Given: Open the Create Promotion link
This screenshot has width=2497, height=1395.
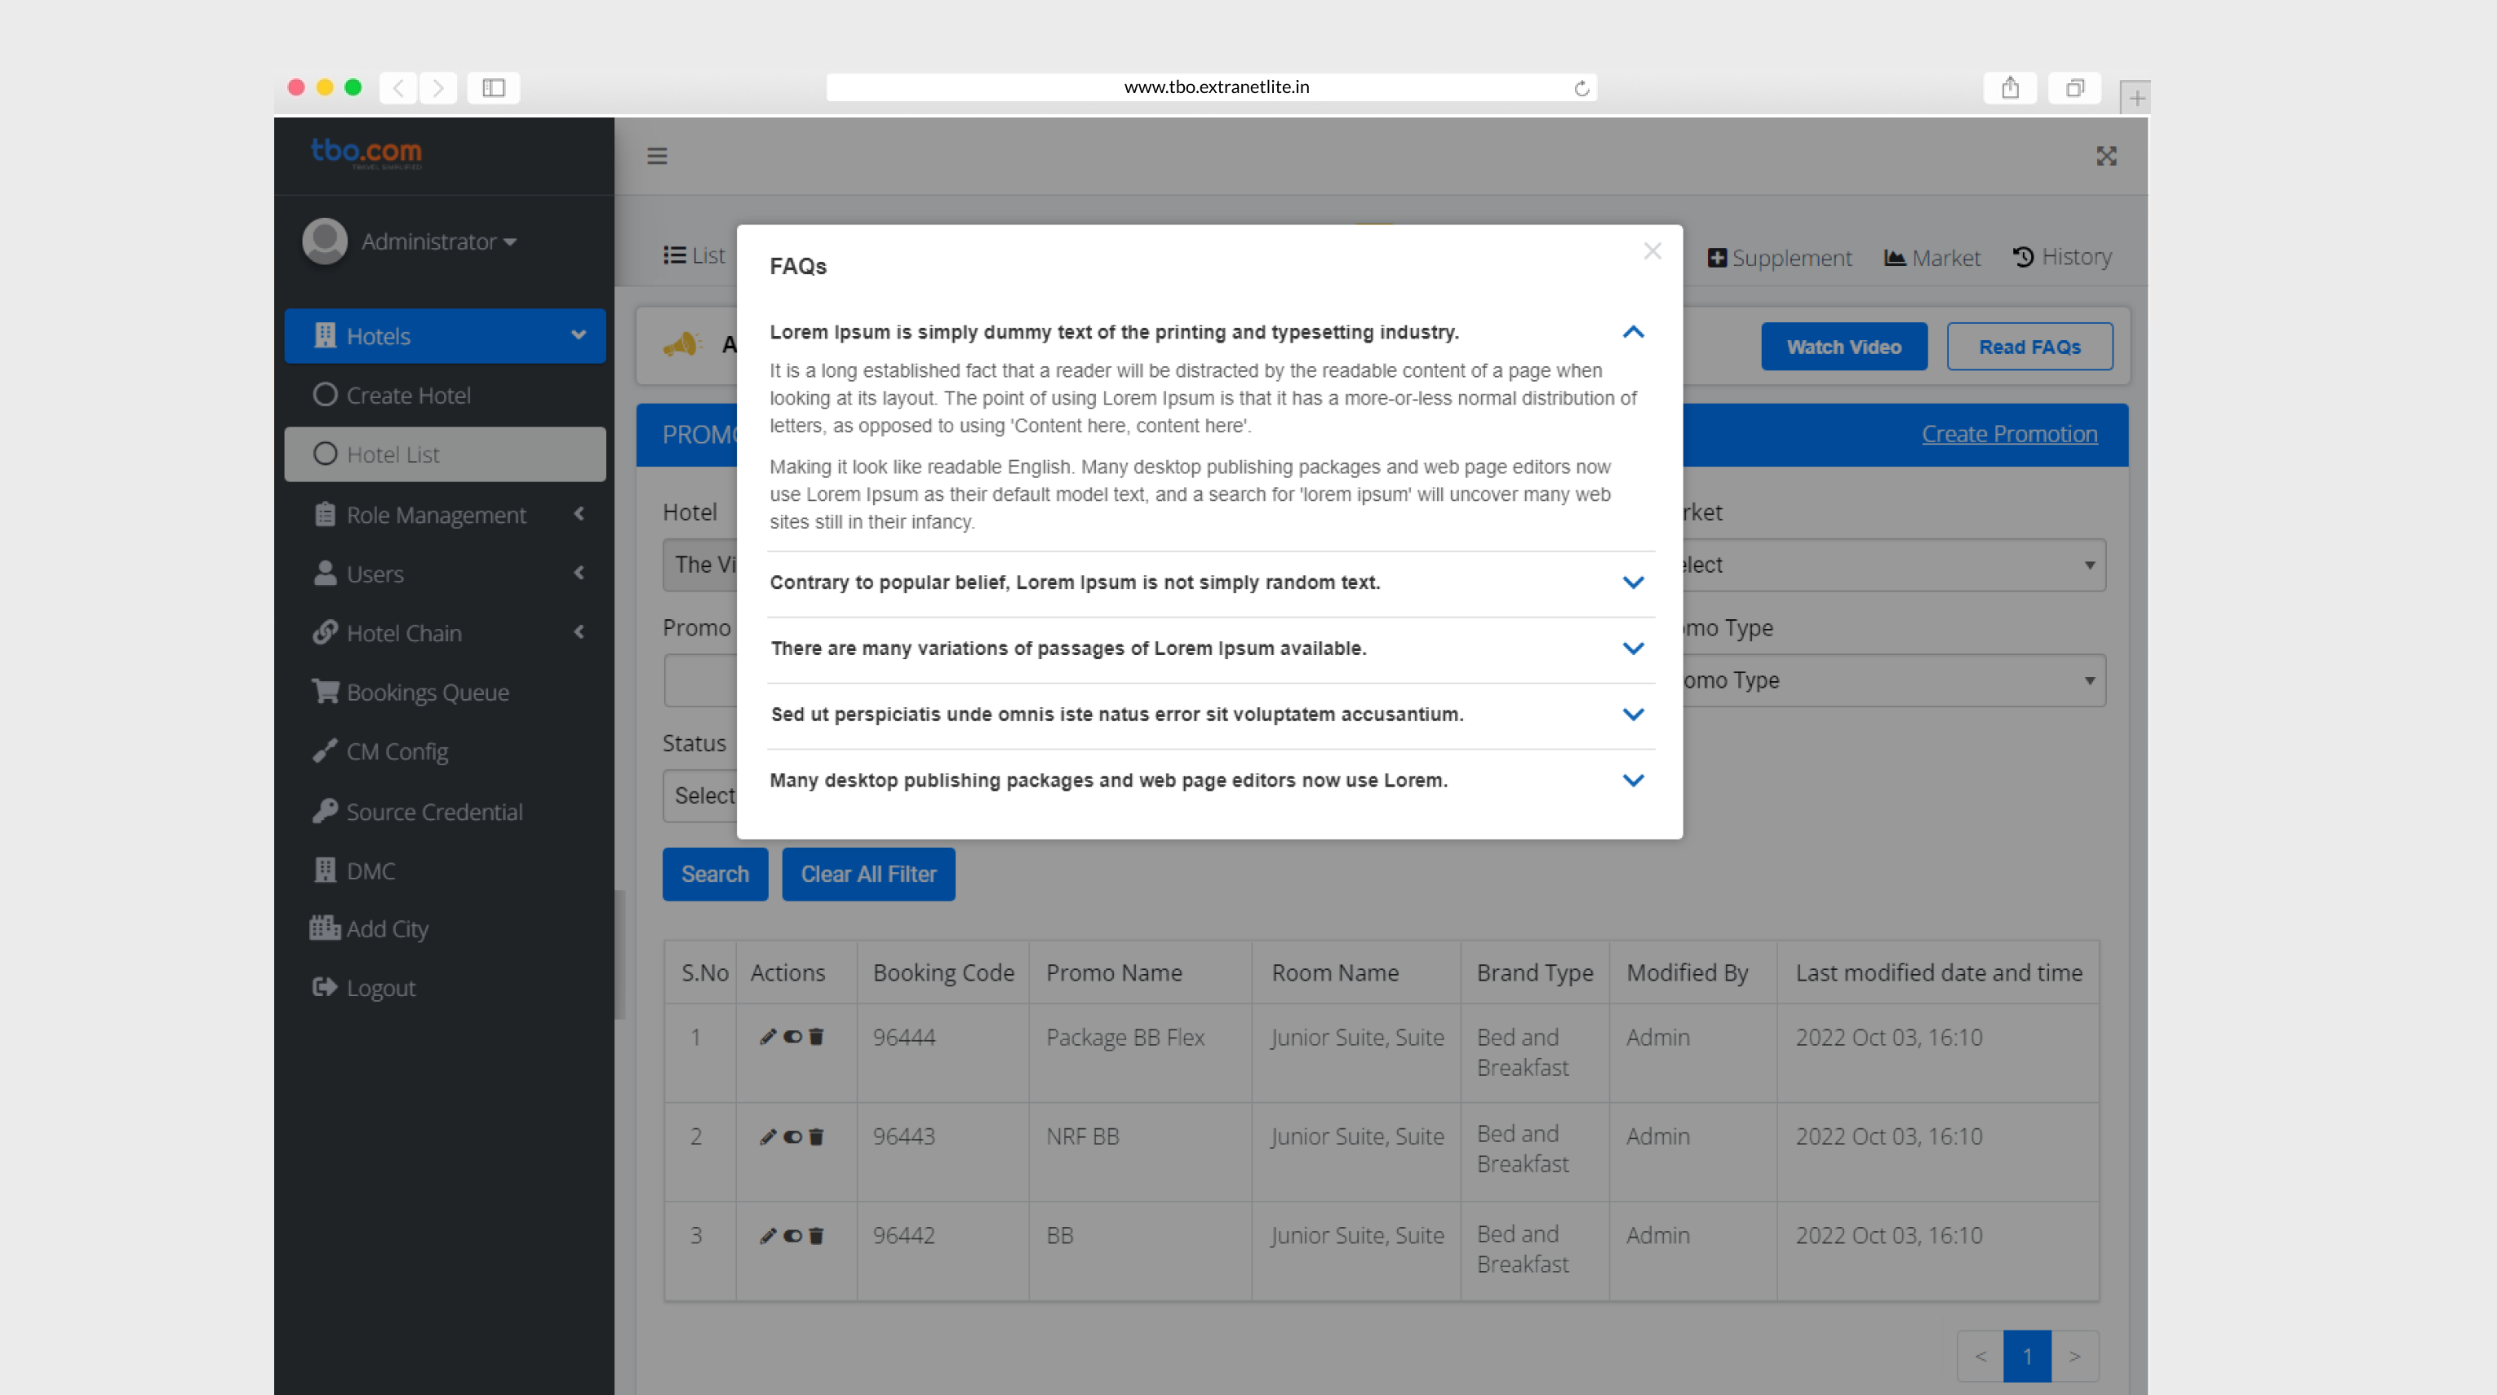Looking at the screenshot, I should coord(2009,434).
